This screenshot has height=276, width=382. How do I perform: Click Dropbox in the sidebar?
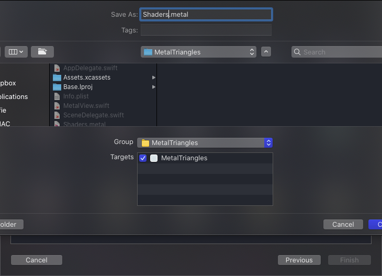coord(8,83)
